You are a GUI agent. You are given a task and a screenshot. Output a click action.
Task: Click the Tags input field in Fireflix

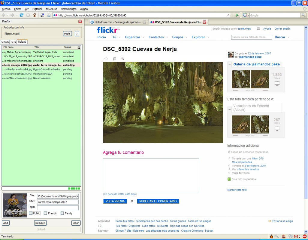[x=58, y=208]
